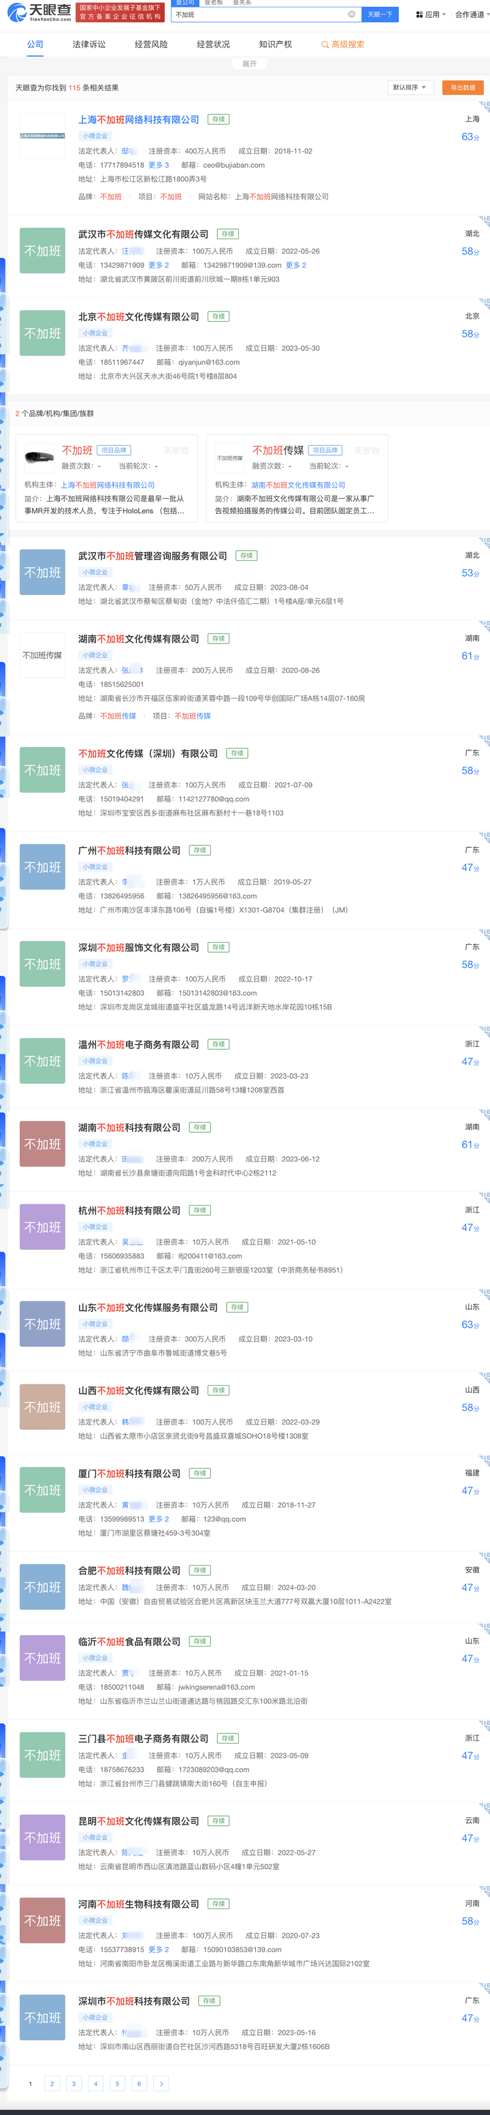The height and width of the screenshot is (2115, 490).
Task: Switch to the 公司 tab
Action: click(35, 44)
